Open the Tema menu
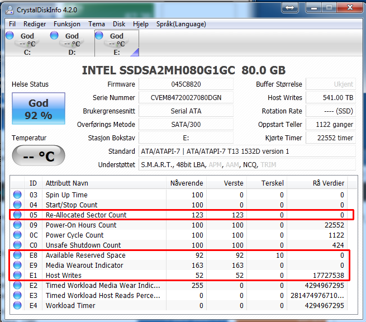 97,24
